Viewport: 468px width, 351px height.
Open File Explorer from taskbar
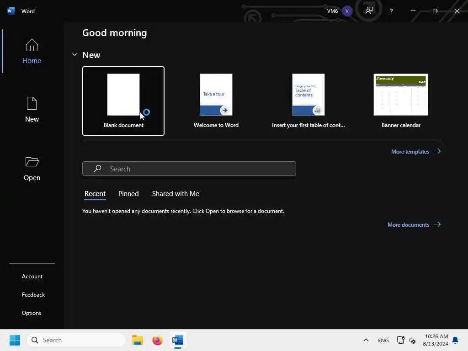click(x=138, y=340)
